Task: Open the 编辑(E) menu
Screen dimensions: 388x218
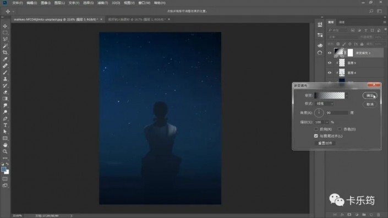Action: tap(32, 3)
